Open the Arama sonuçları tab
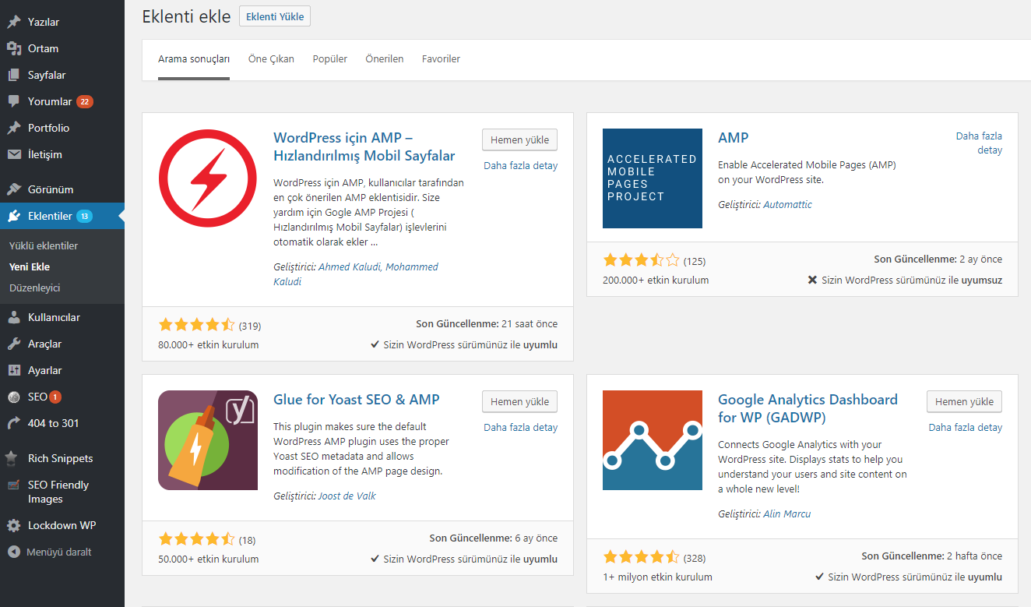The height and width of the screenshot is (607, 1031). (x=194, y=59)
